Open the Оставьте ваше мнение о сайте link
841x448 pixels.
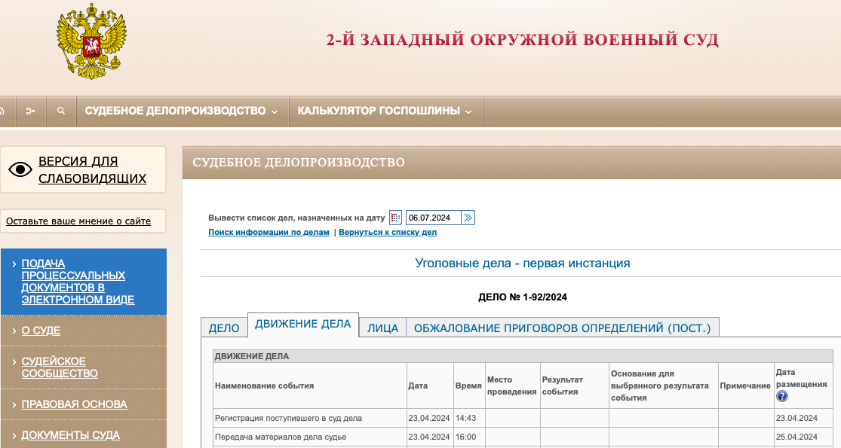[x=78, y=221]
